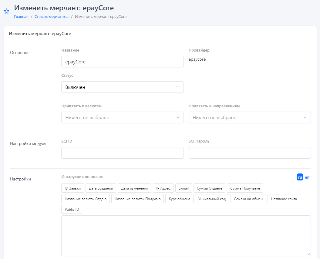Open Привязать к валютам dropdown
This screenshot has width=320, height=259.
pyautogui.click(x=122, y=117)
